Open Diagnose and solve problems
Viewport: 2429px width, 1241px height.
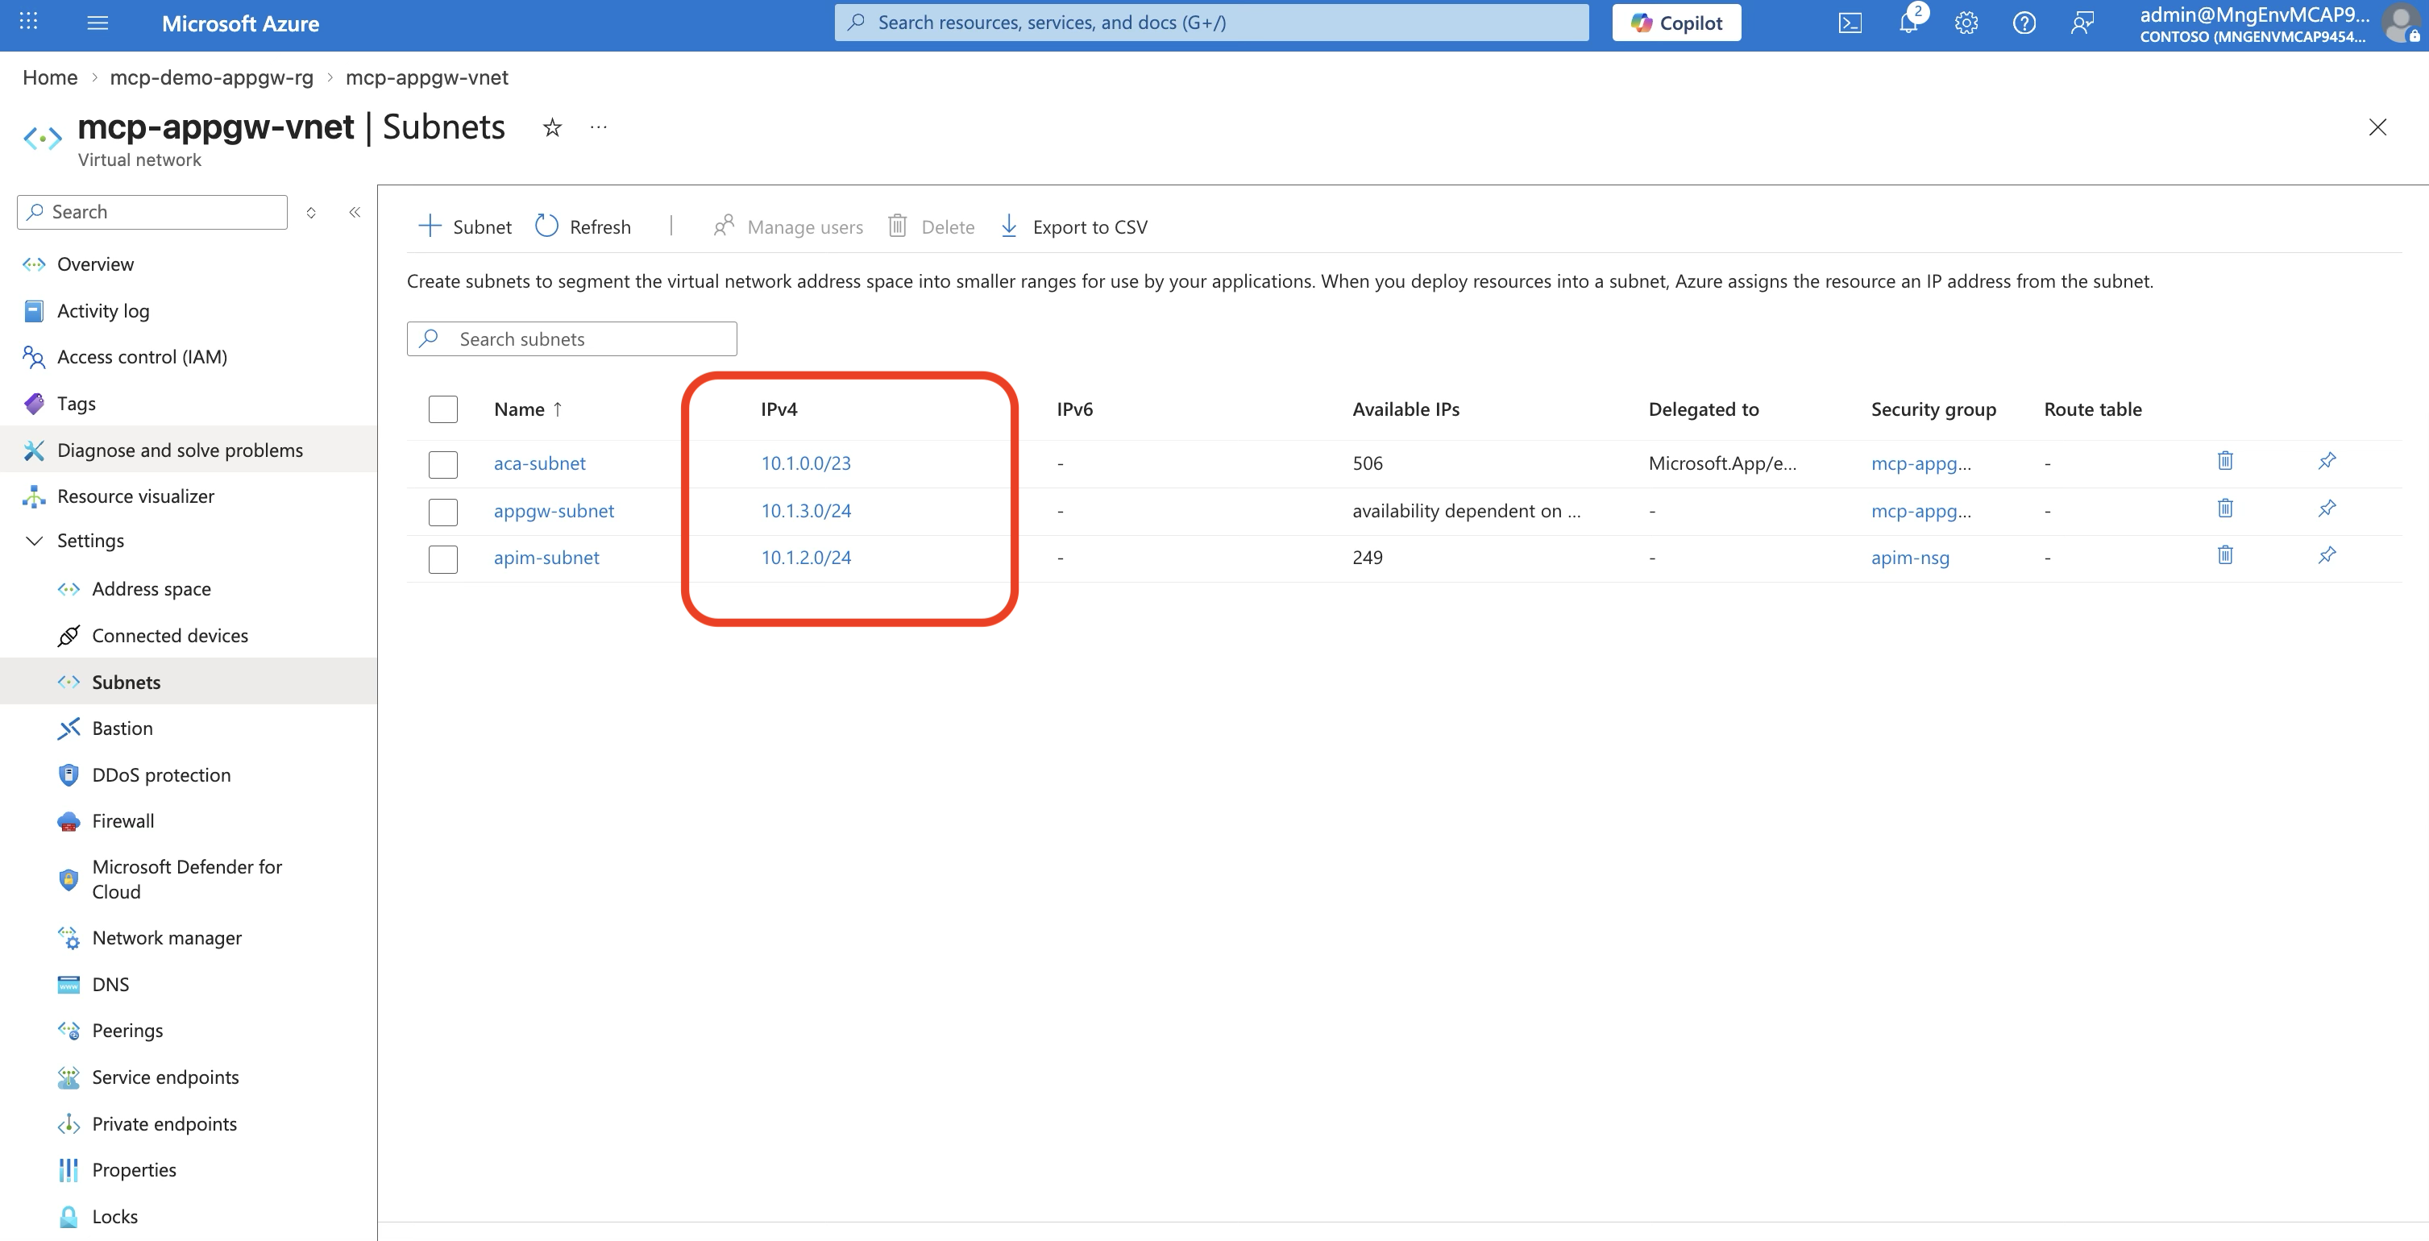pyautogui.click(x=179, y=450)
